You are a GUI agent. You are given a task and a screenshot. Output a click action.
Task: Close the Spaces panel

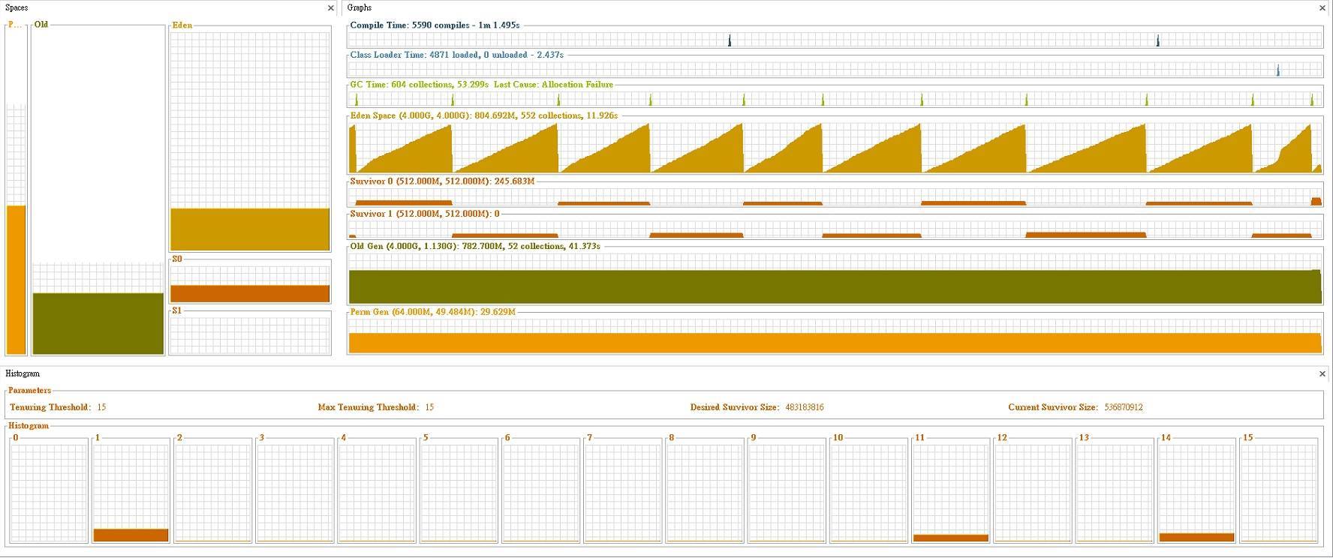point(331,8)
